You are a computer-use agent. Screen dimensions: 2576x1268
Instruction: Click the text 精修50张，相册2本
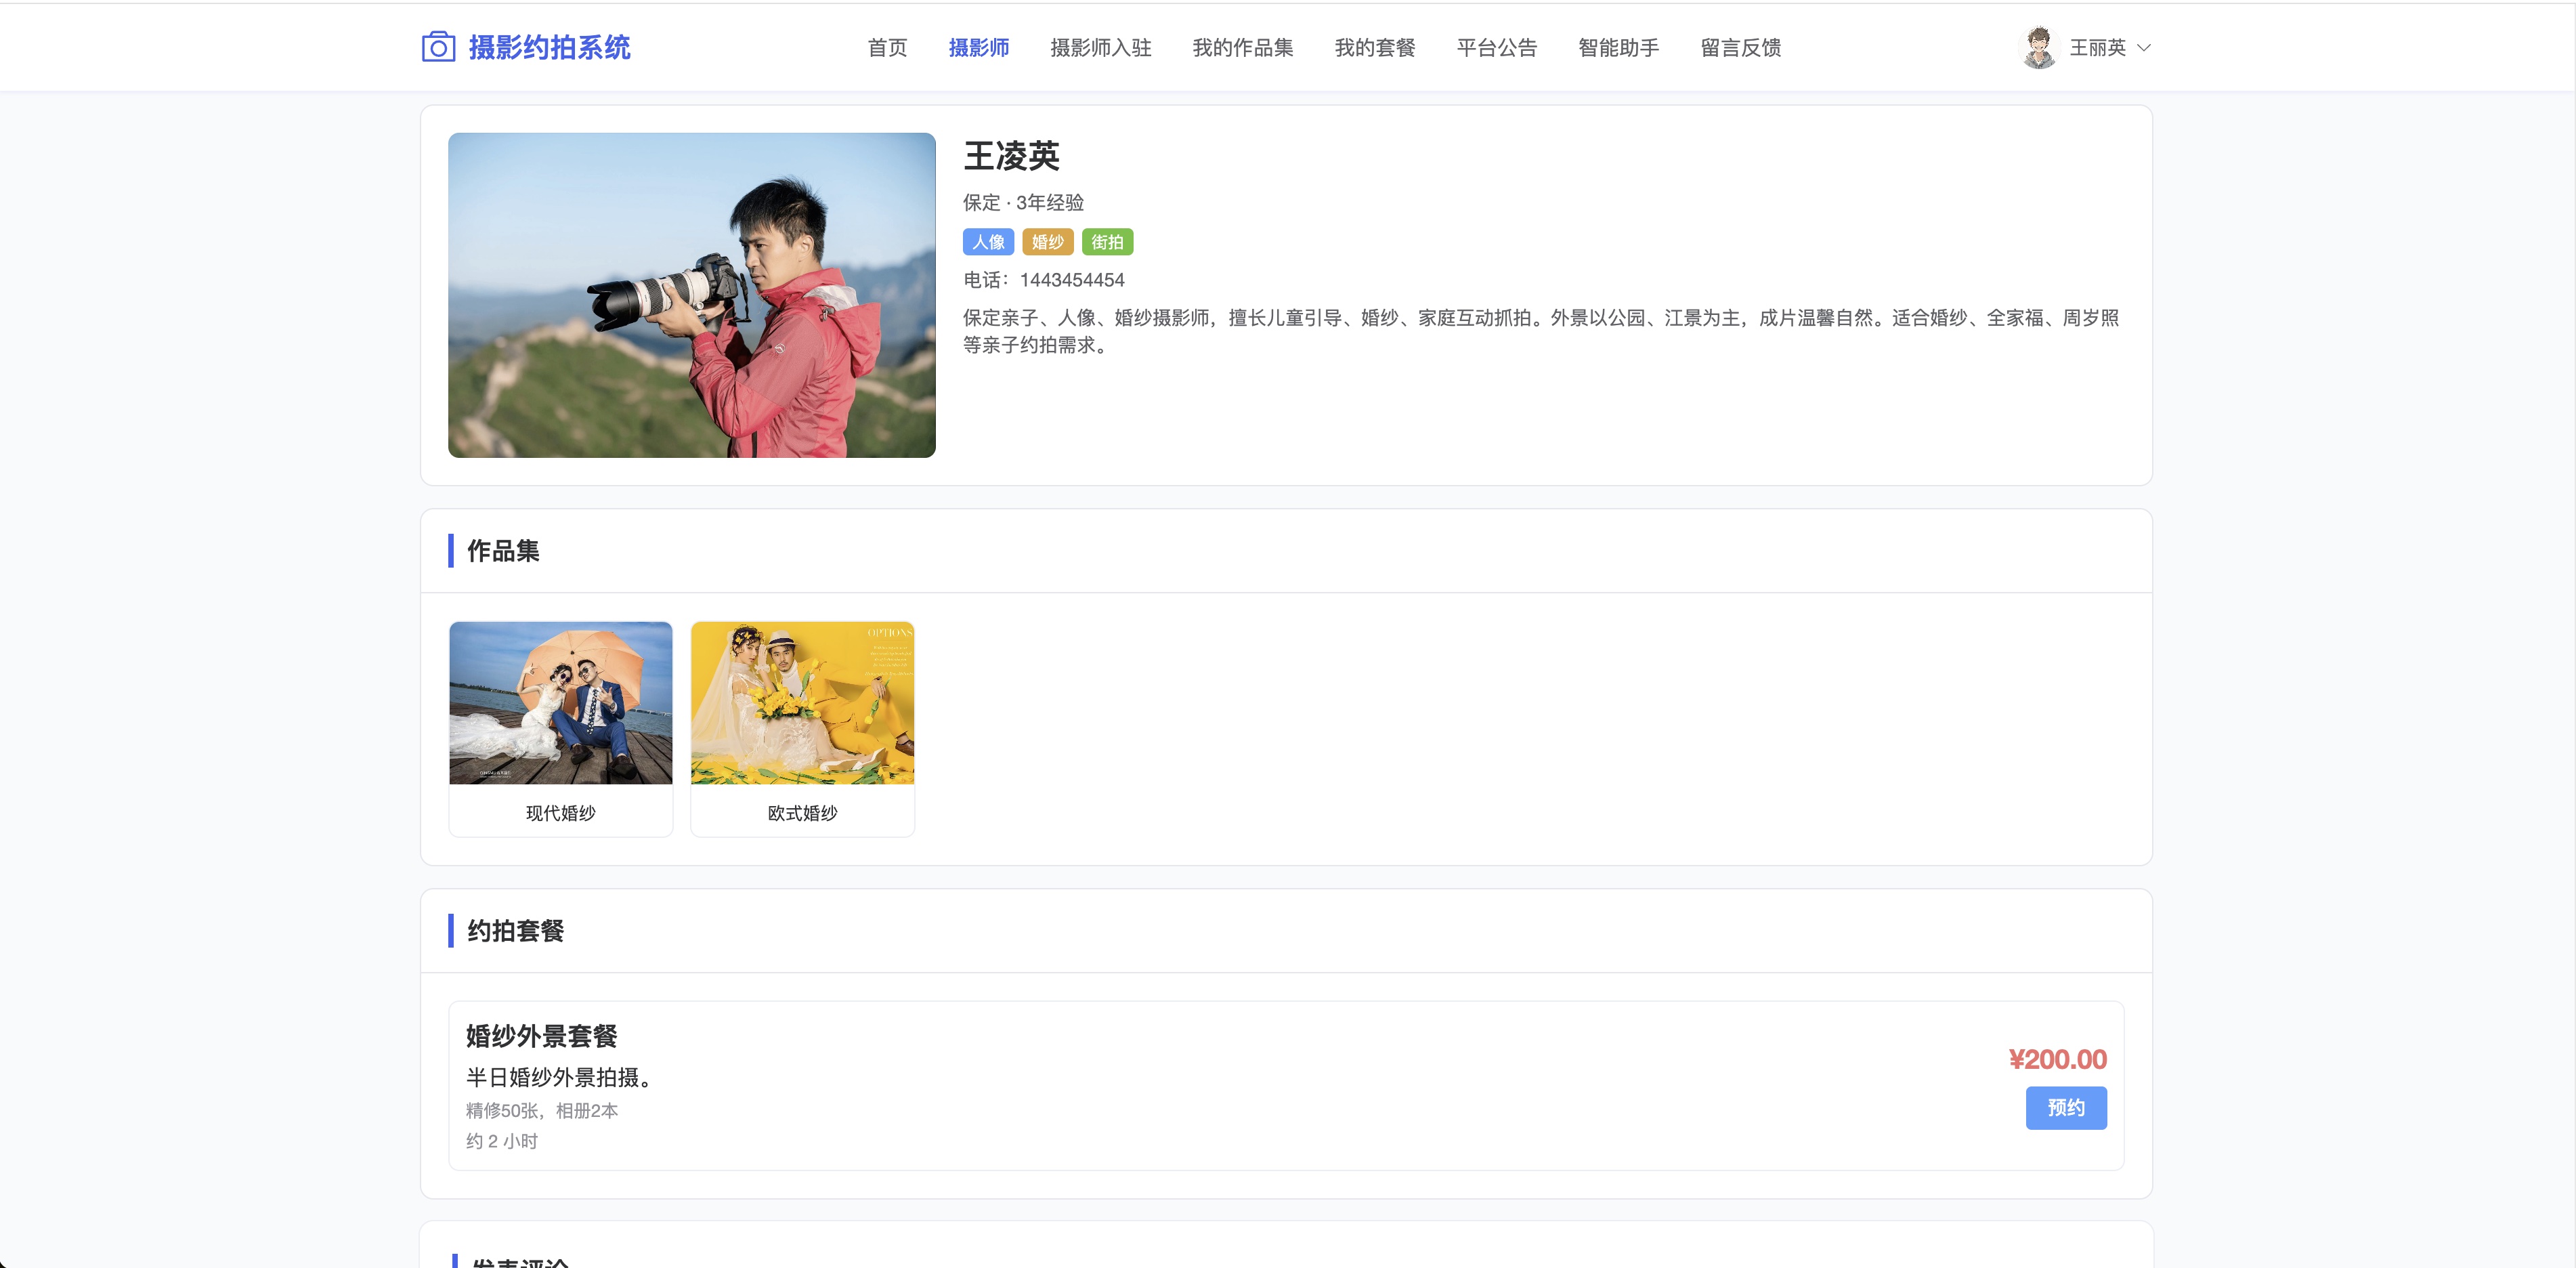541,1110
